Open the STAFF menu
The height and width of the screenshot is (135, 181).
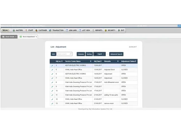[29, 30]
